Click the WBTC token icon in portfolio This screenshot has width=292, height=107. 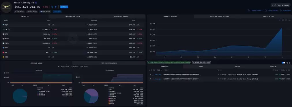[3, 34]
